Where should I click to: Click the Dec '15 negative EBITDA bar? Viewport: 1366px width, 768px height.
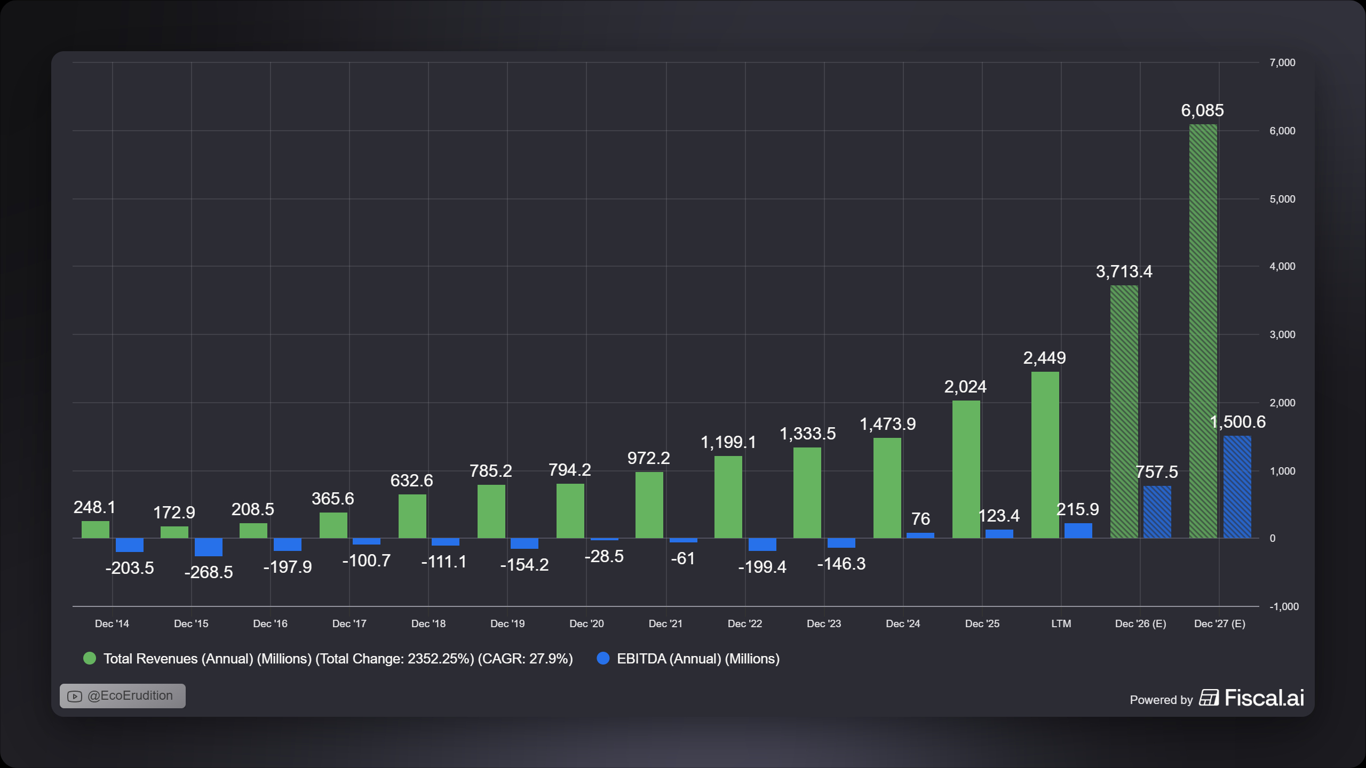209,547
